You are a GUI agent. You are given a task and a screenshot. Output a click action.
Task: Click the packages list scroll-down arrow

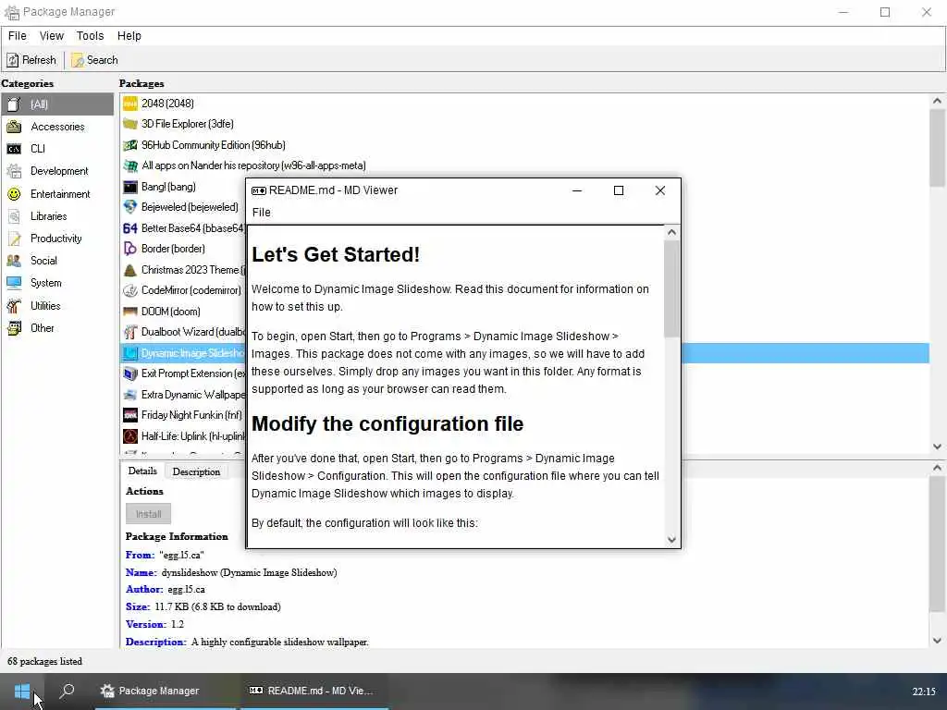click(x=938, y=447)
